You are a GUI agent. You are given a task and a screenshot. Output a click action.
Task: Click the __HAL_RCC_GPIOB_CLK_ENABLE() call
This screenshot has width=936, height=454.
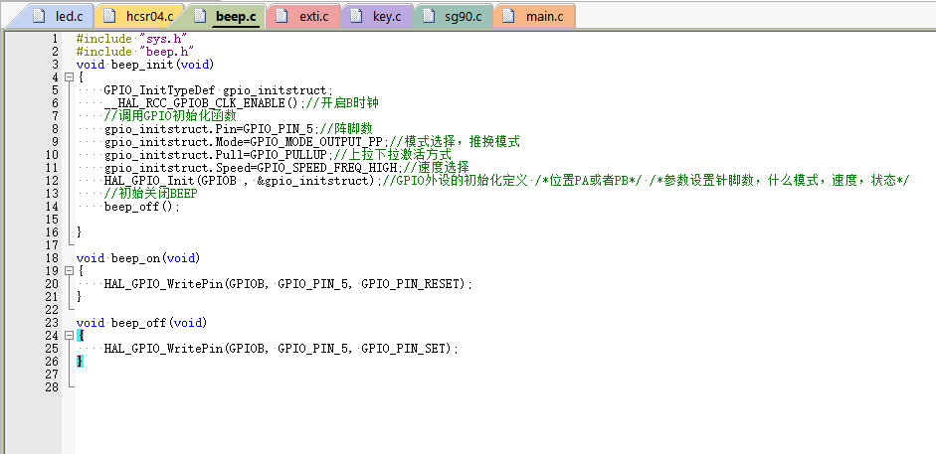click(203, 103)
